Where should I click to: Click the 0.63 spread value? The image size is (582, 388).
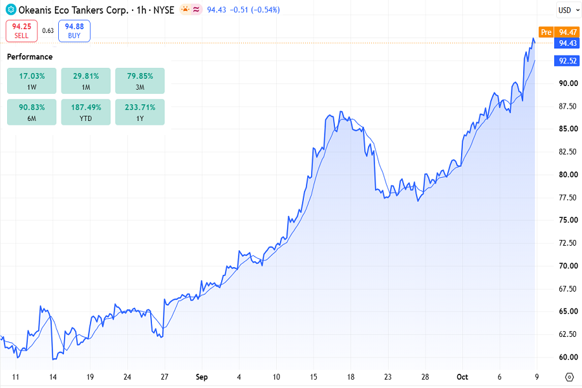click(48, 31)
